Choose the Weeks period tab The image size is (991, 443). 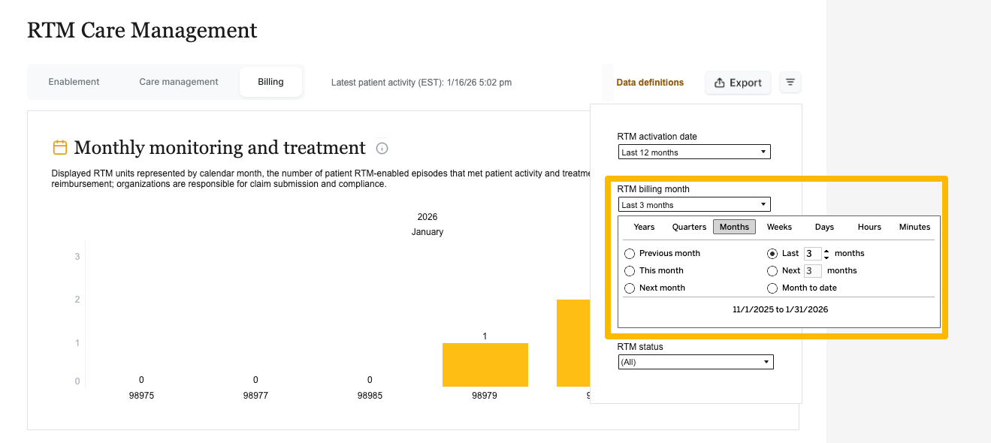(779, 227)
